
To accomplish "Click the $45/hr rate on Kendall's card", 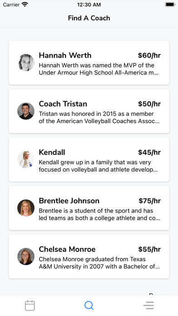I will [x=149, y=152].
